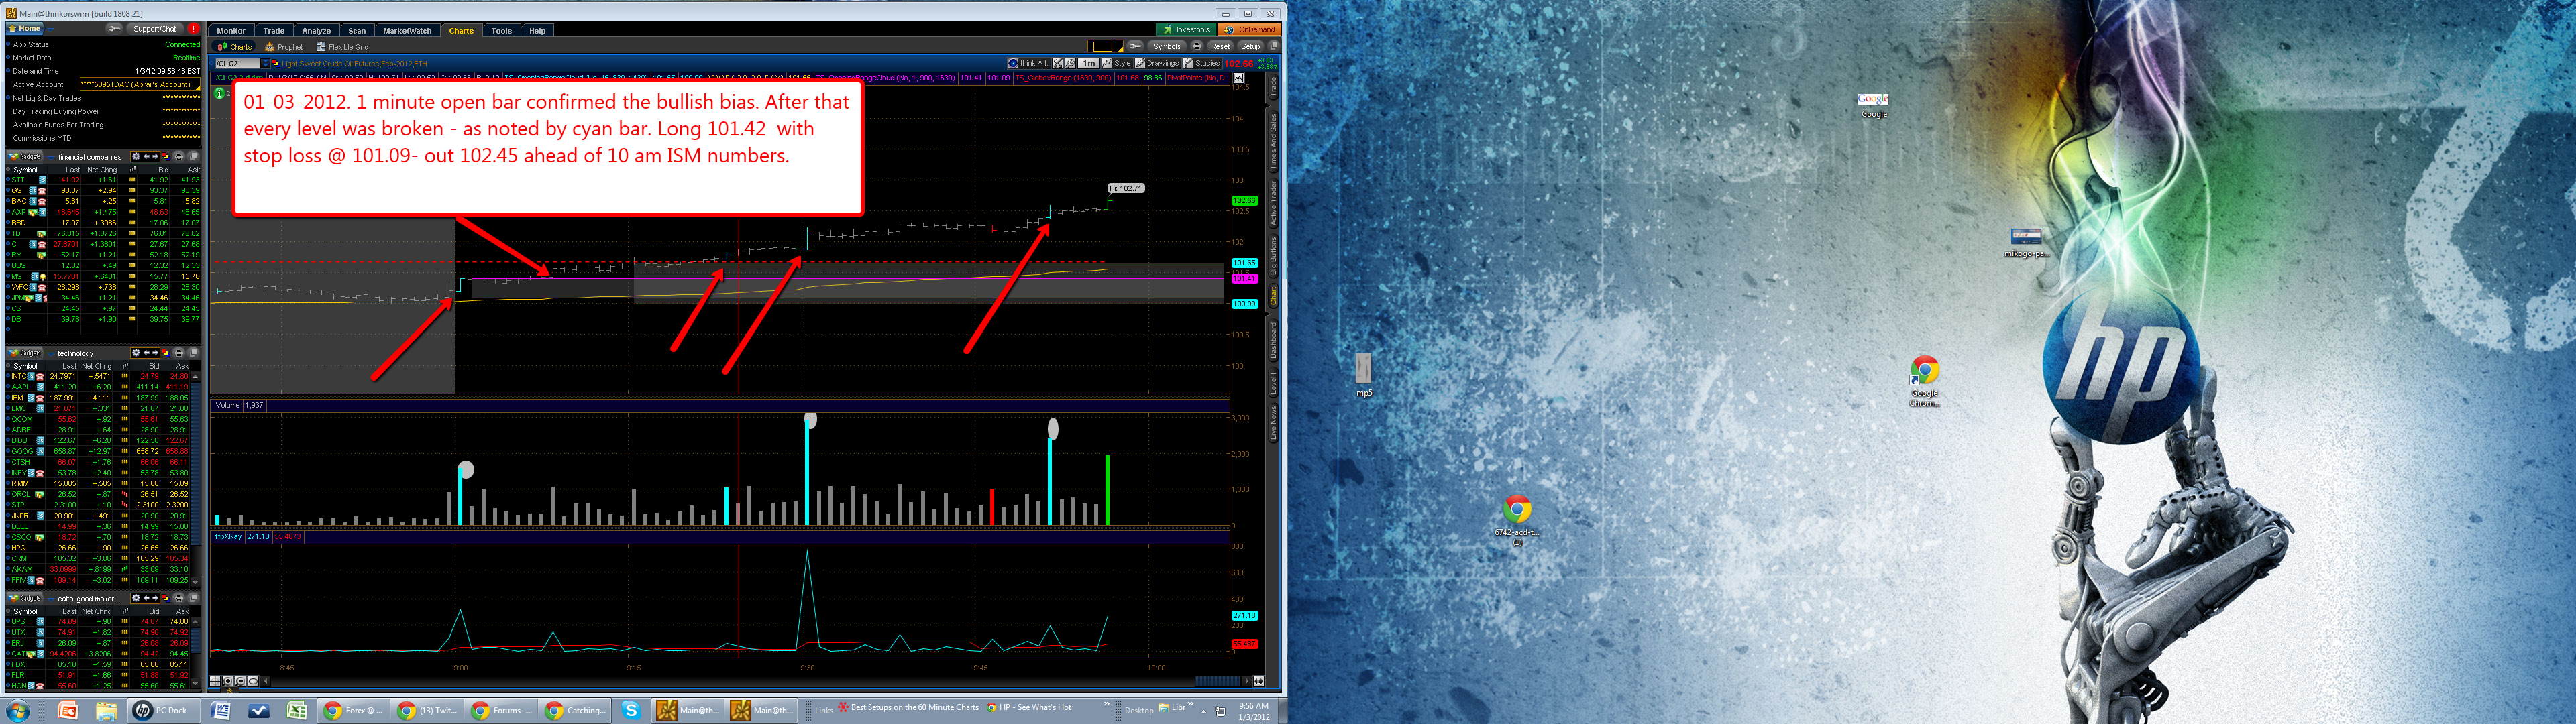2576x724 pixels.
Task: Open gear settings for technology watchlist
Action: click(136, 353)
